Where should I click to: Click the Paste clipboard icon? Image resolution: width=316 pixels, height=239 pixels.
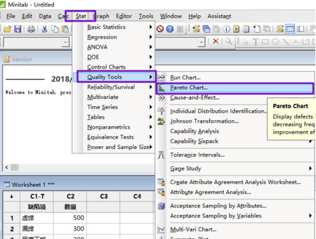click(65, 29)
